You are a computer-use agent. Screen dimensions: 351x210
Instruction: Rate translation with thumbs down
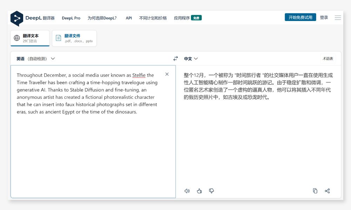pos(211,191)
